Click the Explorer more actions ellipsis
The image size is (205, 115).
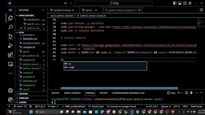43,10
